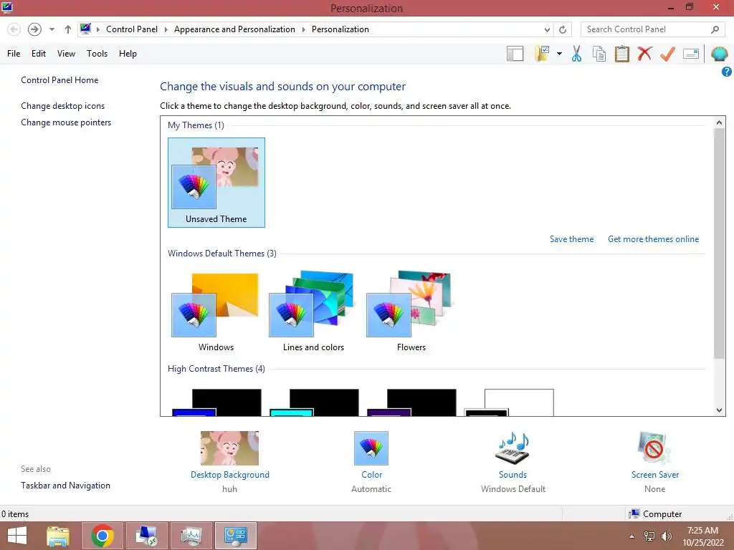Refresh the Personalization page
This screenshot has width=734, height=550.
563,29
